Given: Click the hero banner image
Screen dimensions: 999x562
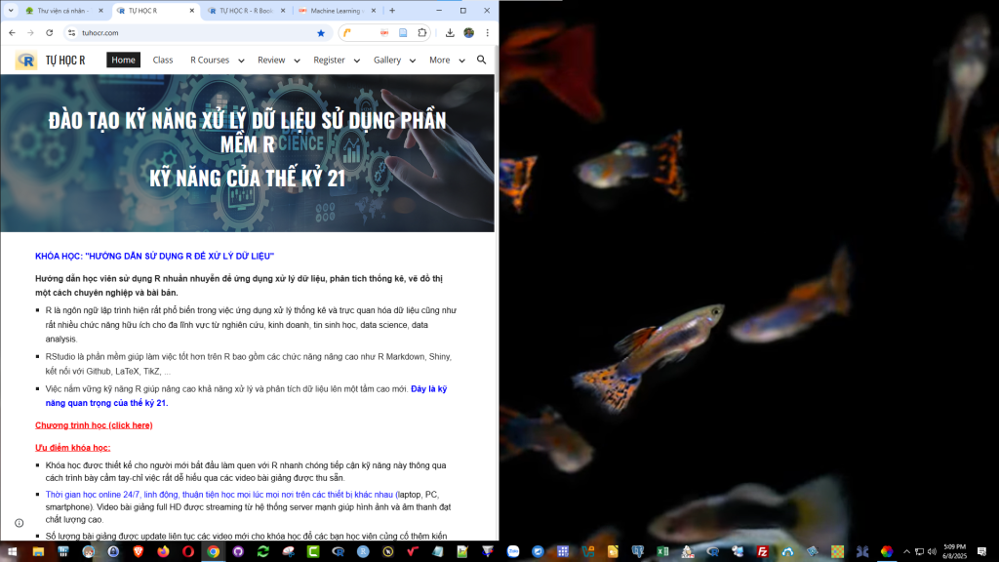Looking at the screenshot, I should coord(247,153).
